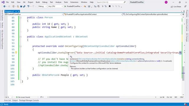Click the Navigate Backward arrow icon

4,6
